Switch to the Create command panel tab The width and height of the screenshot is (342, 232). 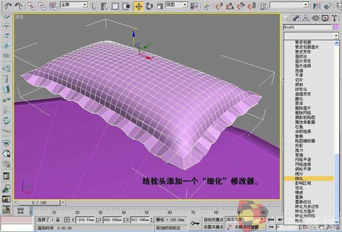pyautogui.click(x=287, y=18)
